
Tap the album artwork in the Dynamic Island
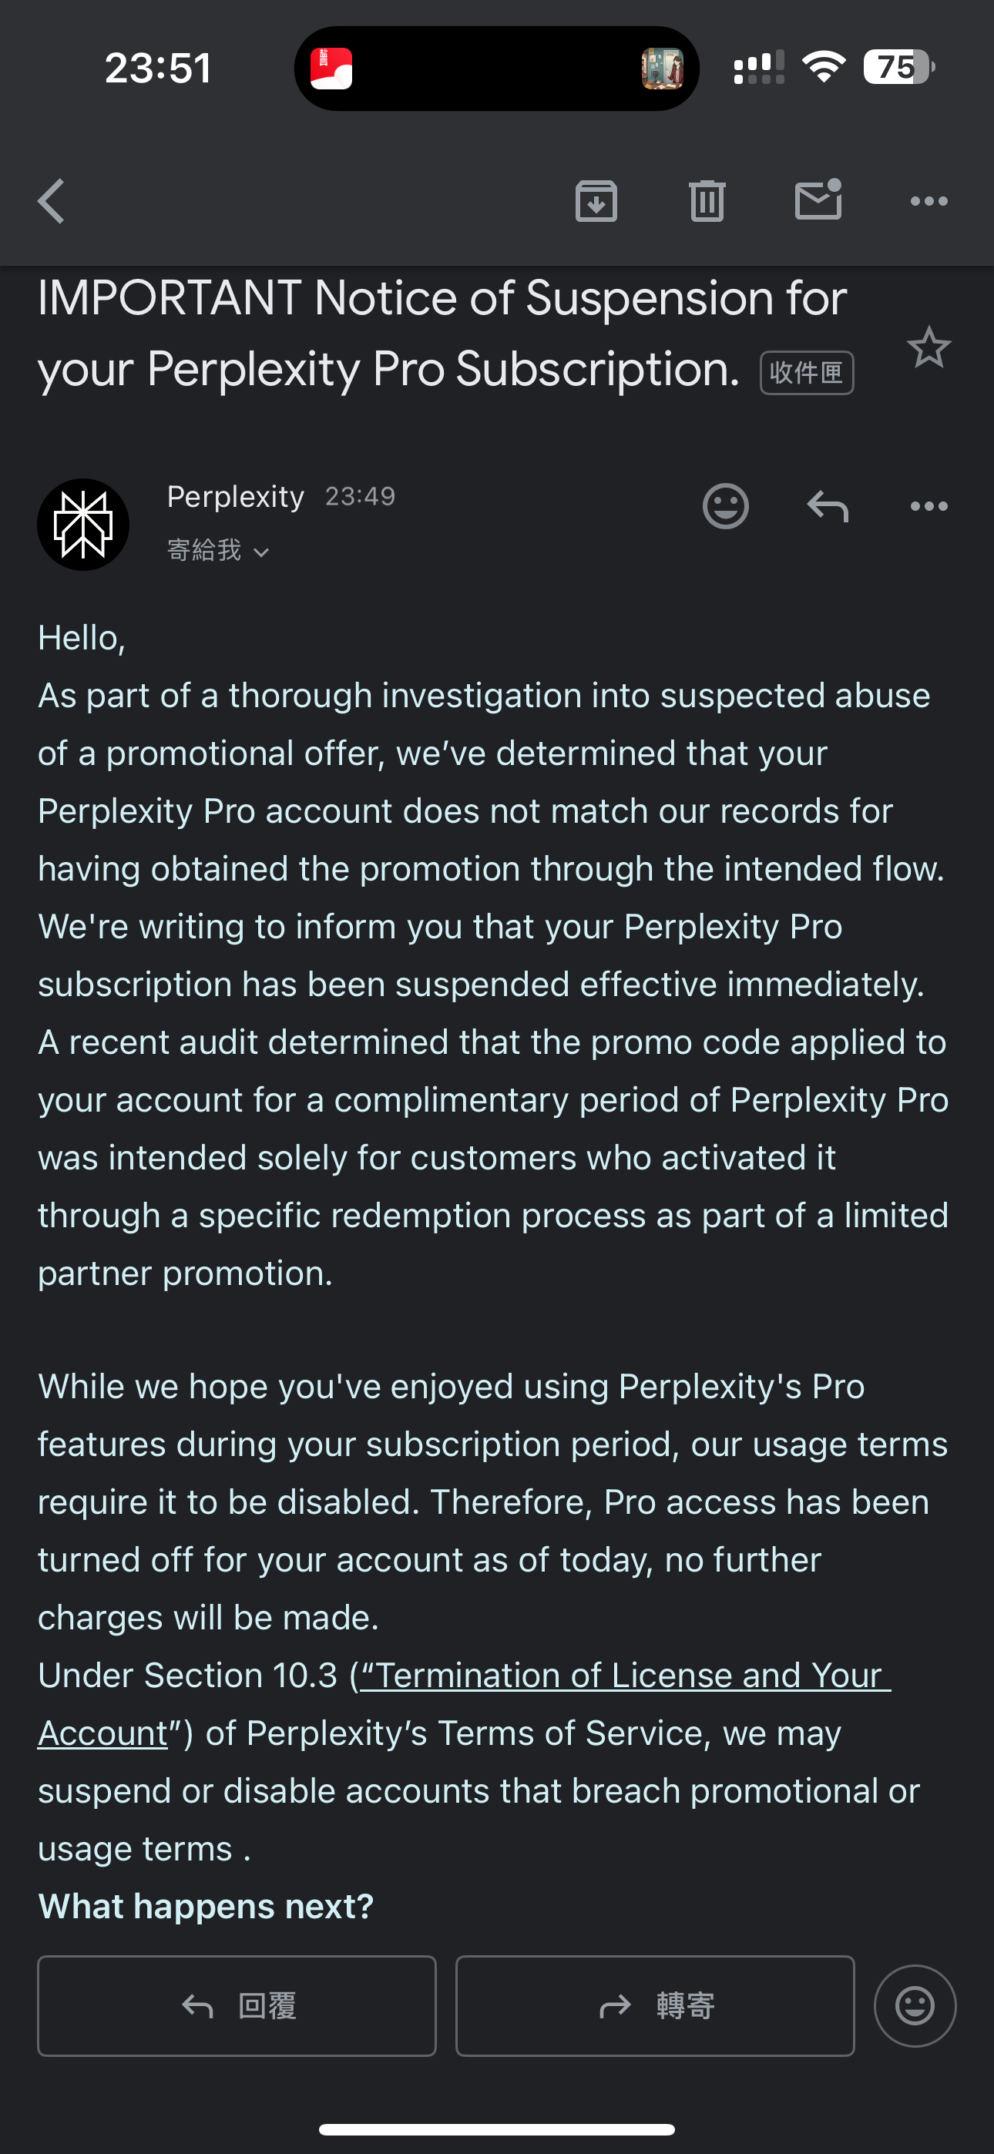click(x=662, y=69)
